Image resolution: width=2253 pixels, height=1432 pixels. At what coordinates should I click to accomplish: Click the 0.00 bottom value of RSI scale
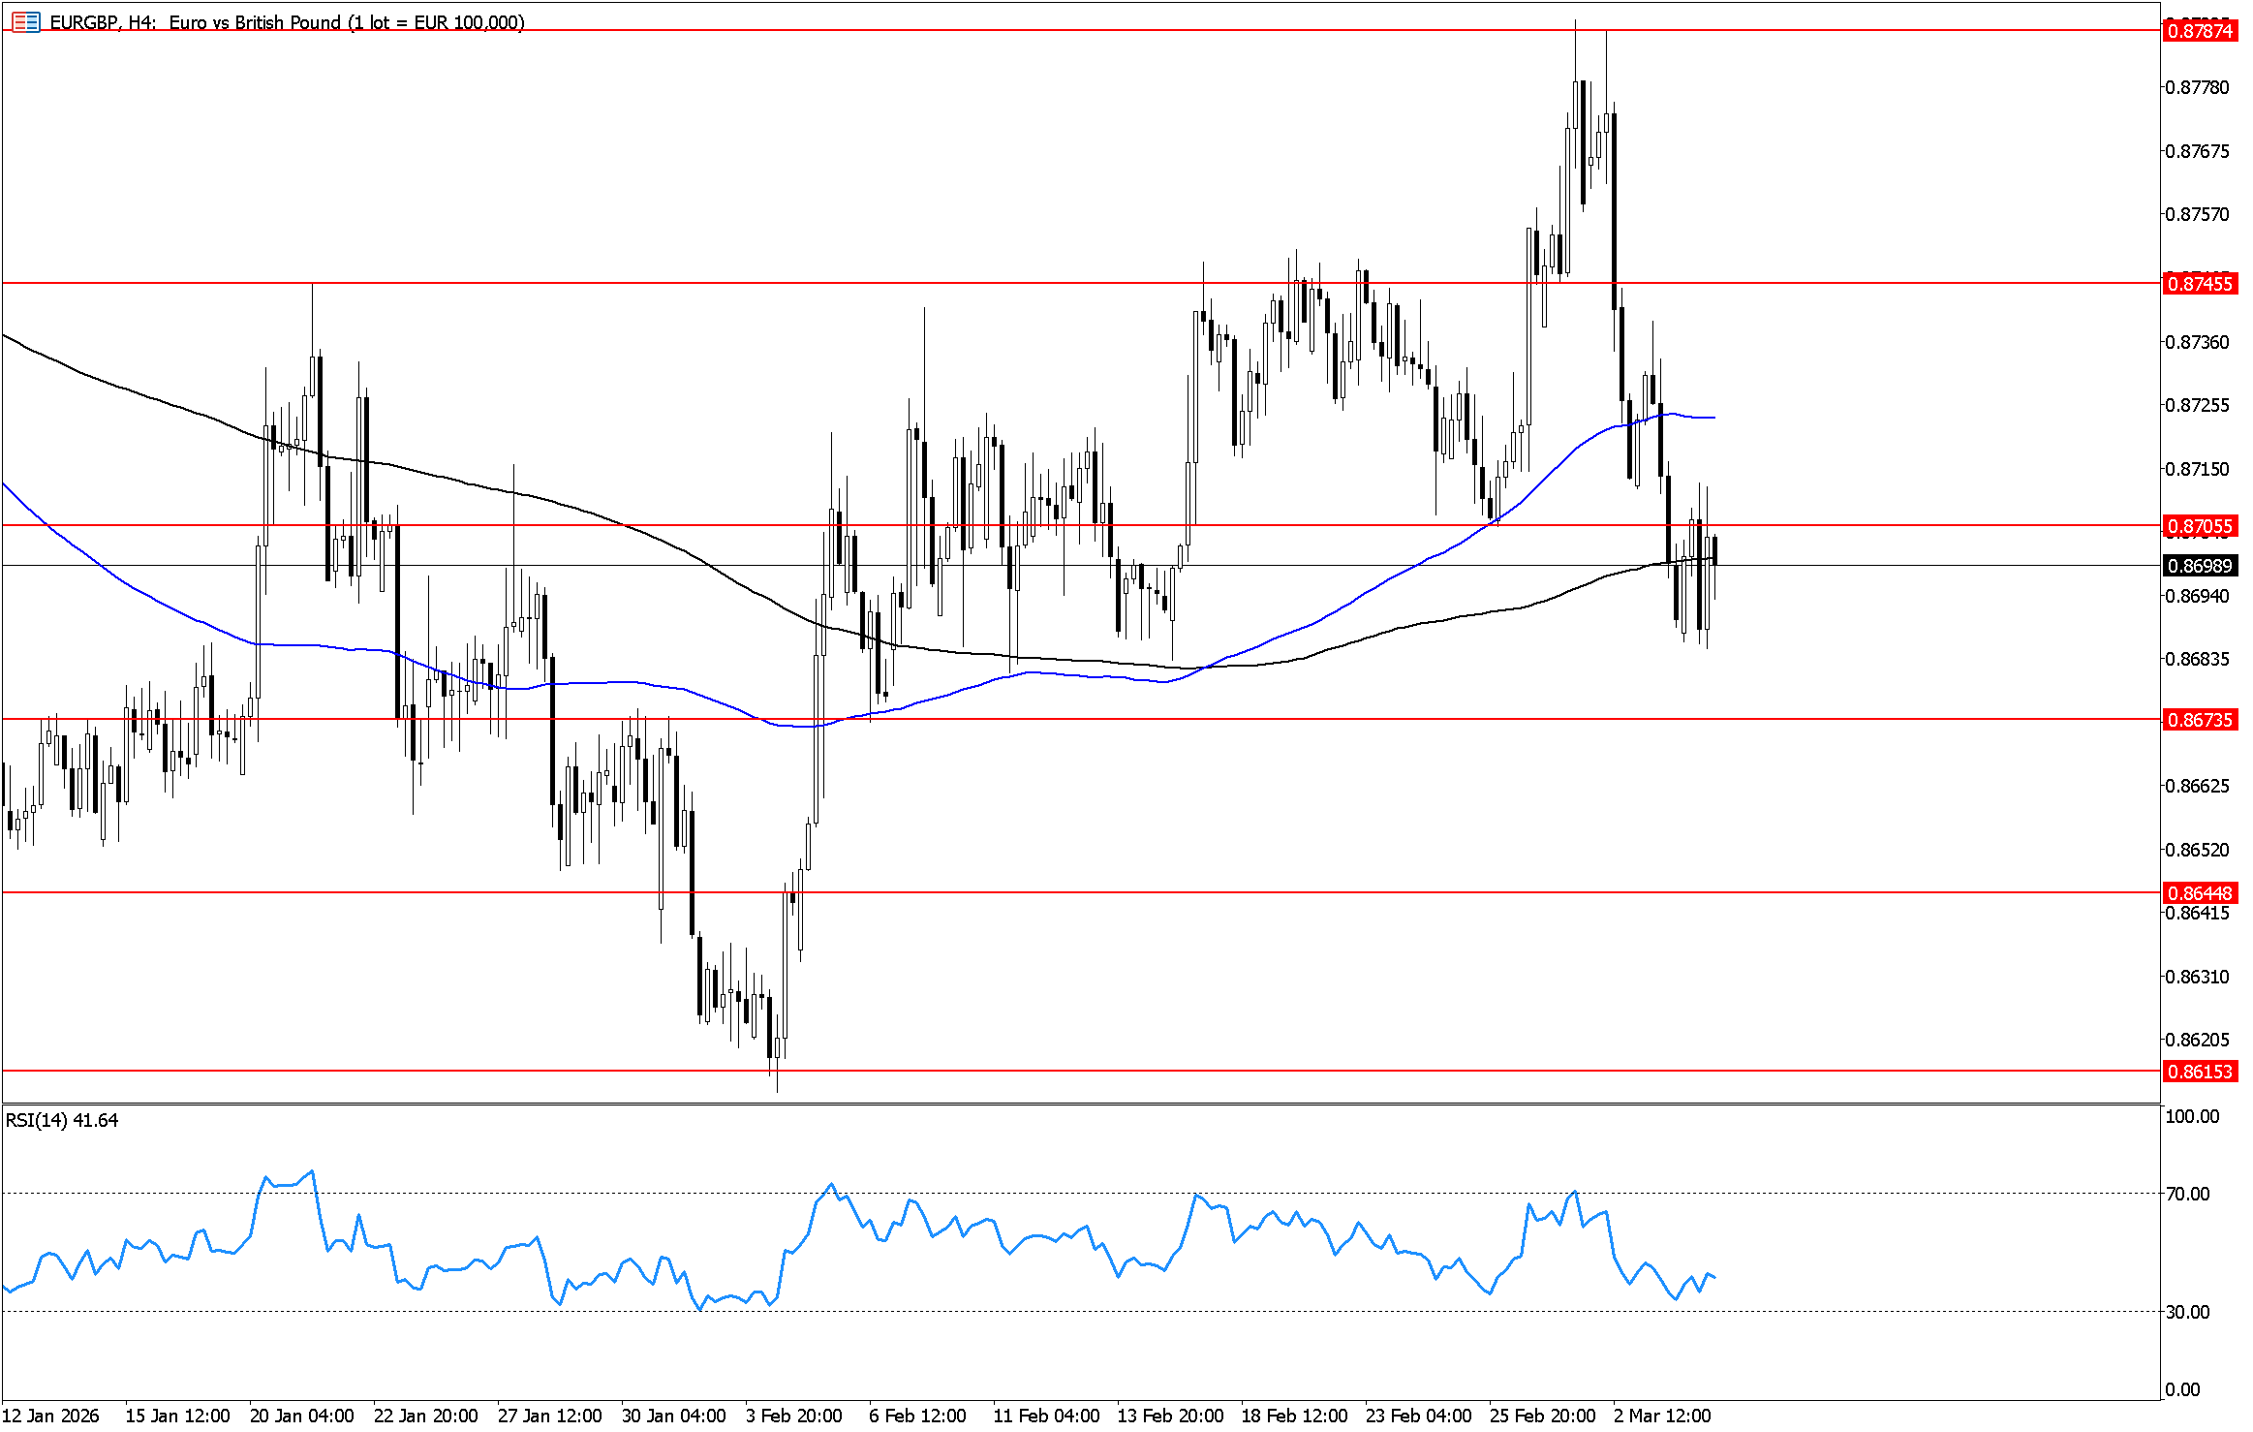click(2182, 1389)
